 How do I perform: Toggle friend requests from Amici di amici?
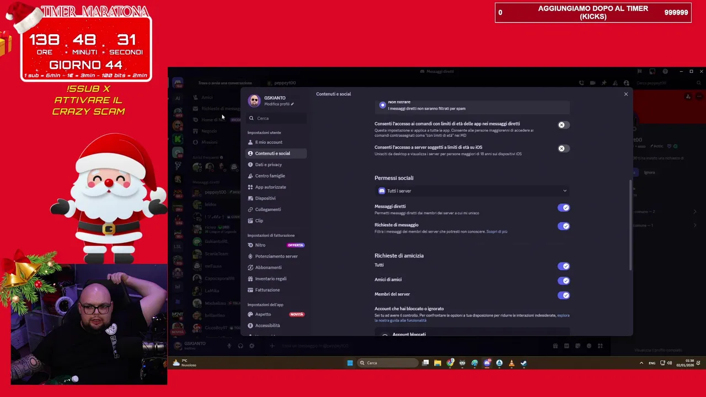563,281
